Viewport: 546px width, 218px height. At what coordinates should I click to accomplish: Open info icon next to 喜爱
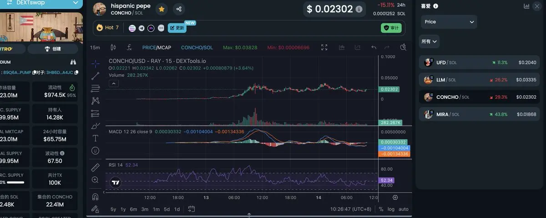click(436, 6)
